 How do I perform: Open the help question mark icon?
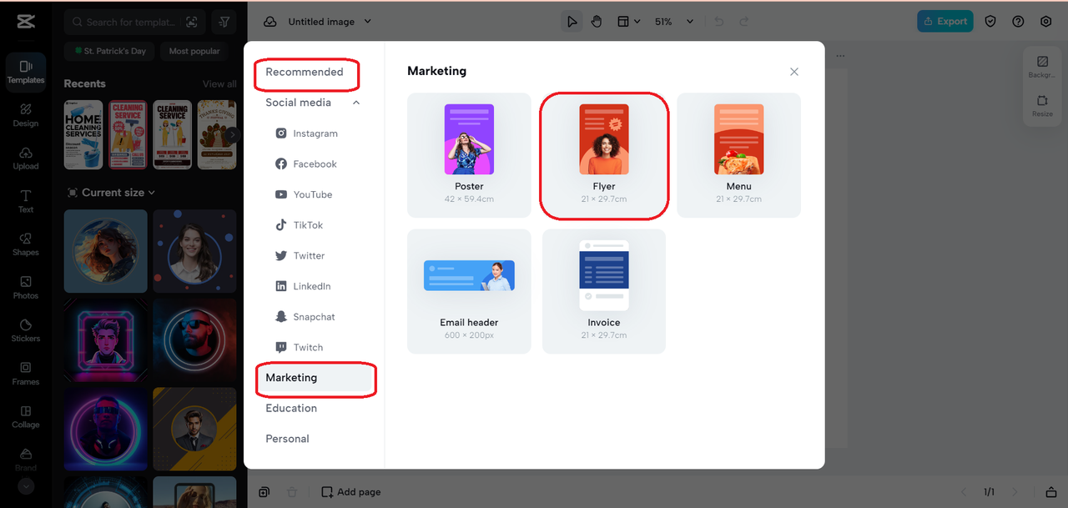(x=1018, y=22)
